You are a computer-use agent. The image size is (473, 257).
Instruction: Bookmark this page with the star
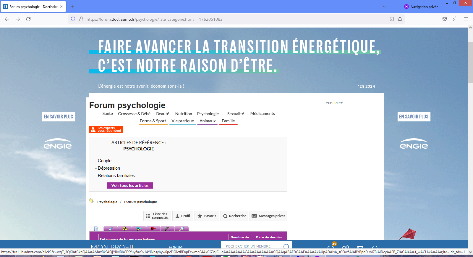coord(400,19)
